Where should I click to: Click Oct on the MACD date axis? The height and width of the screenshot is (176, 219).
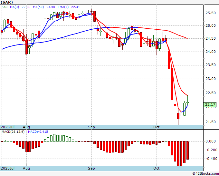[x=156, y=168]
